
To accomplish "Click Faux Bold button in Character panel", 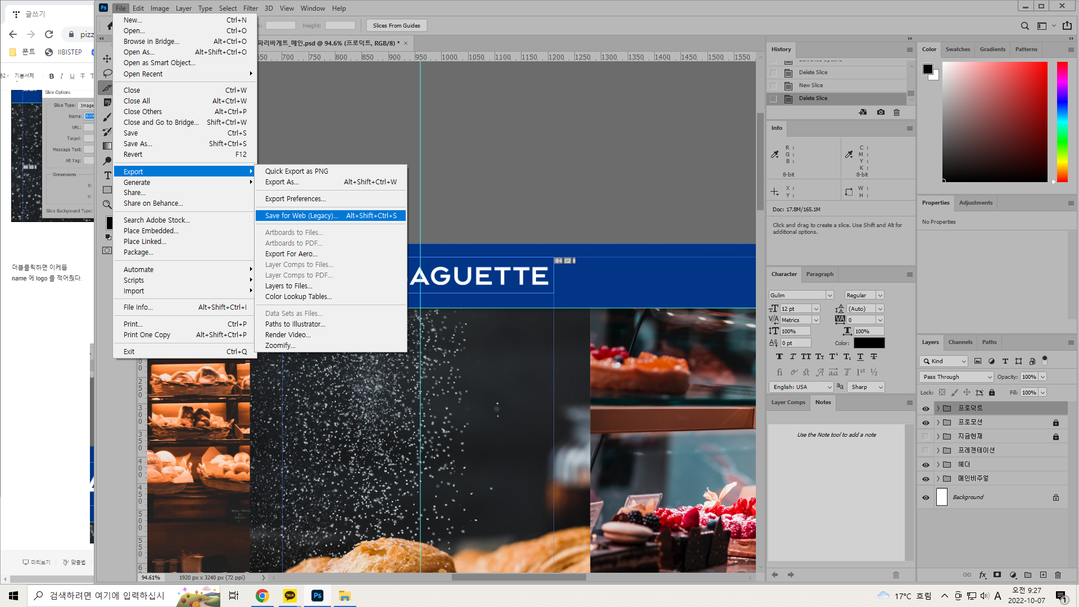I will pyautogui.click(x=779, y=356).
